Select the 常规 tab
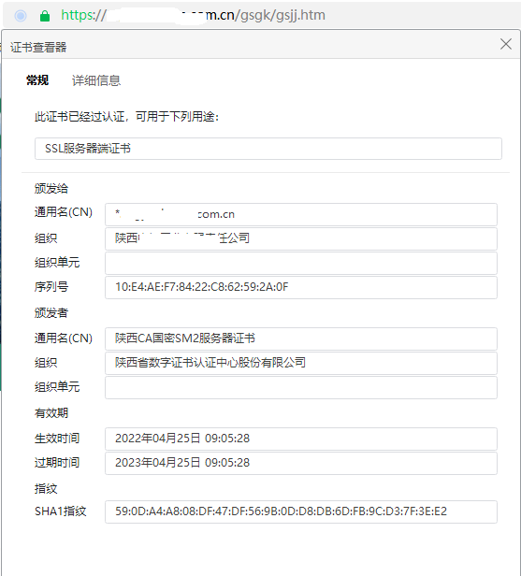 pos(37,80)
